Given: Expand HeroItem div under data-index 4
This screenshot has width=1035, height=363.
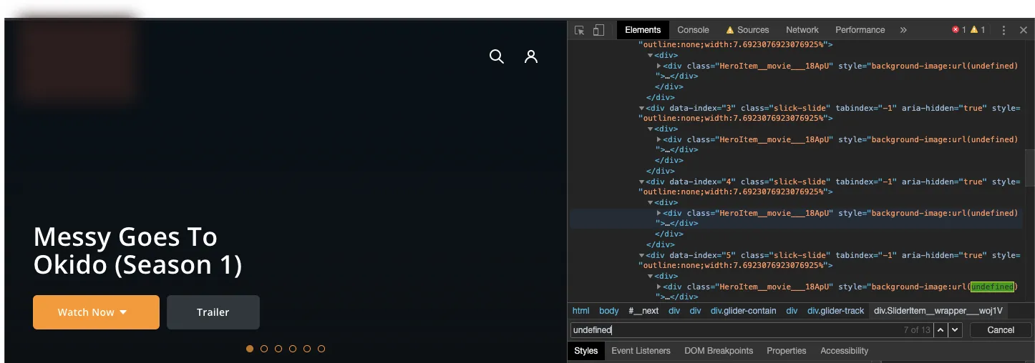Looking at the screenshot, I should 659,213.
